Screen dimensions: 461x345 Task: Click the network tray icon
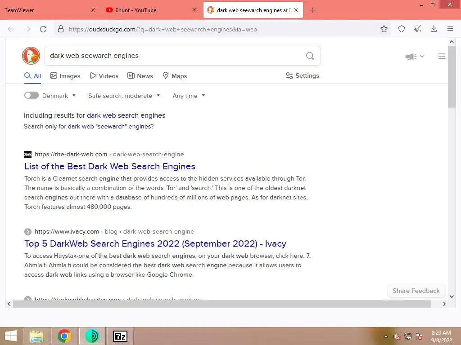tap(407, 336)
